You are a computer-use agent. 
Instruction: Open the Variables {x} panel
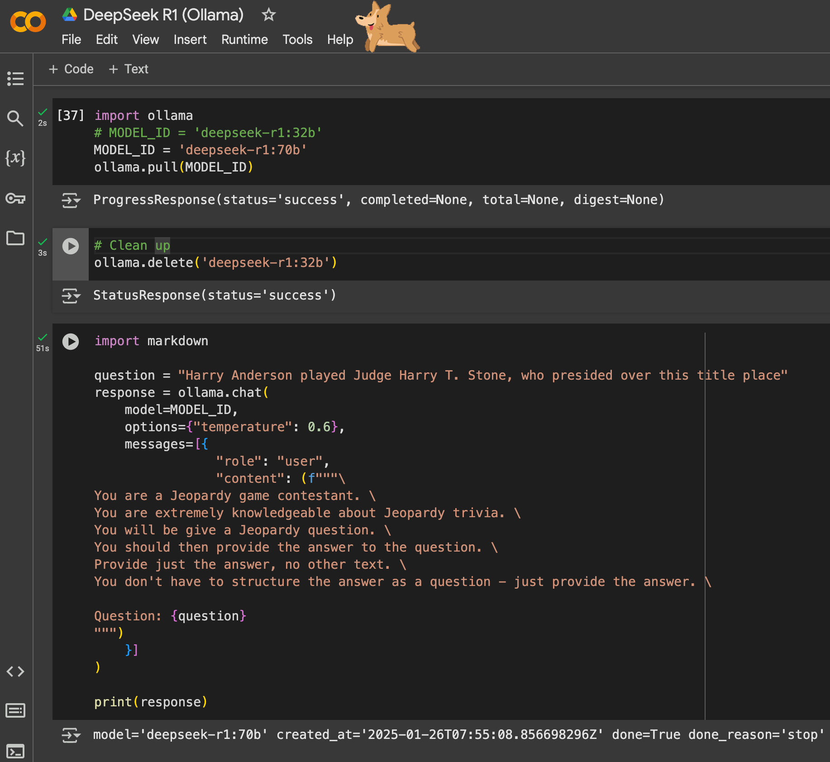click(x=15, y=158)
